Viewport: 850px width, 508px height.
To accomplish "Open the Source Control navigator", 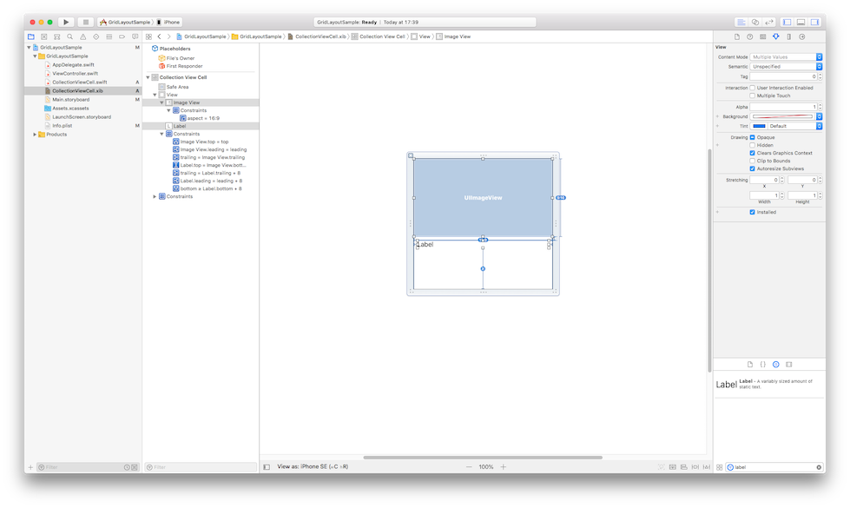I will point(44,36).
